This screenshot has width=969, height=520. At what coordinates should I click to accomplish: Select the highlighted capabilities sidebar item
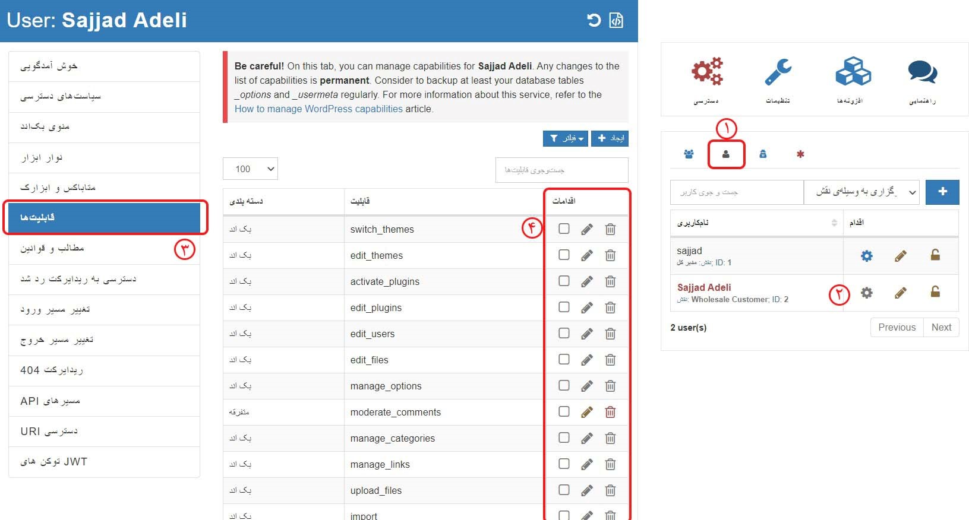105,218
